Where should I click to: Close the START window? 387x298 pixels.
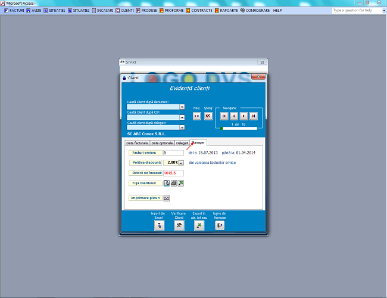[262, 62]
